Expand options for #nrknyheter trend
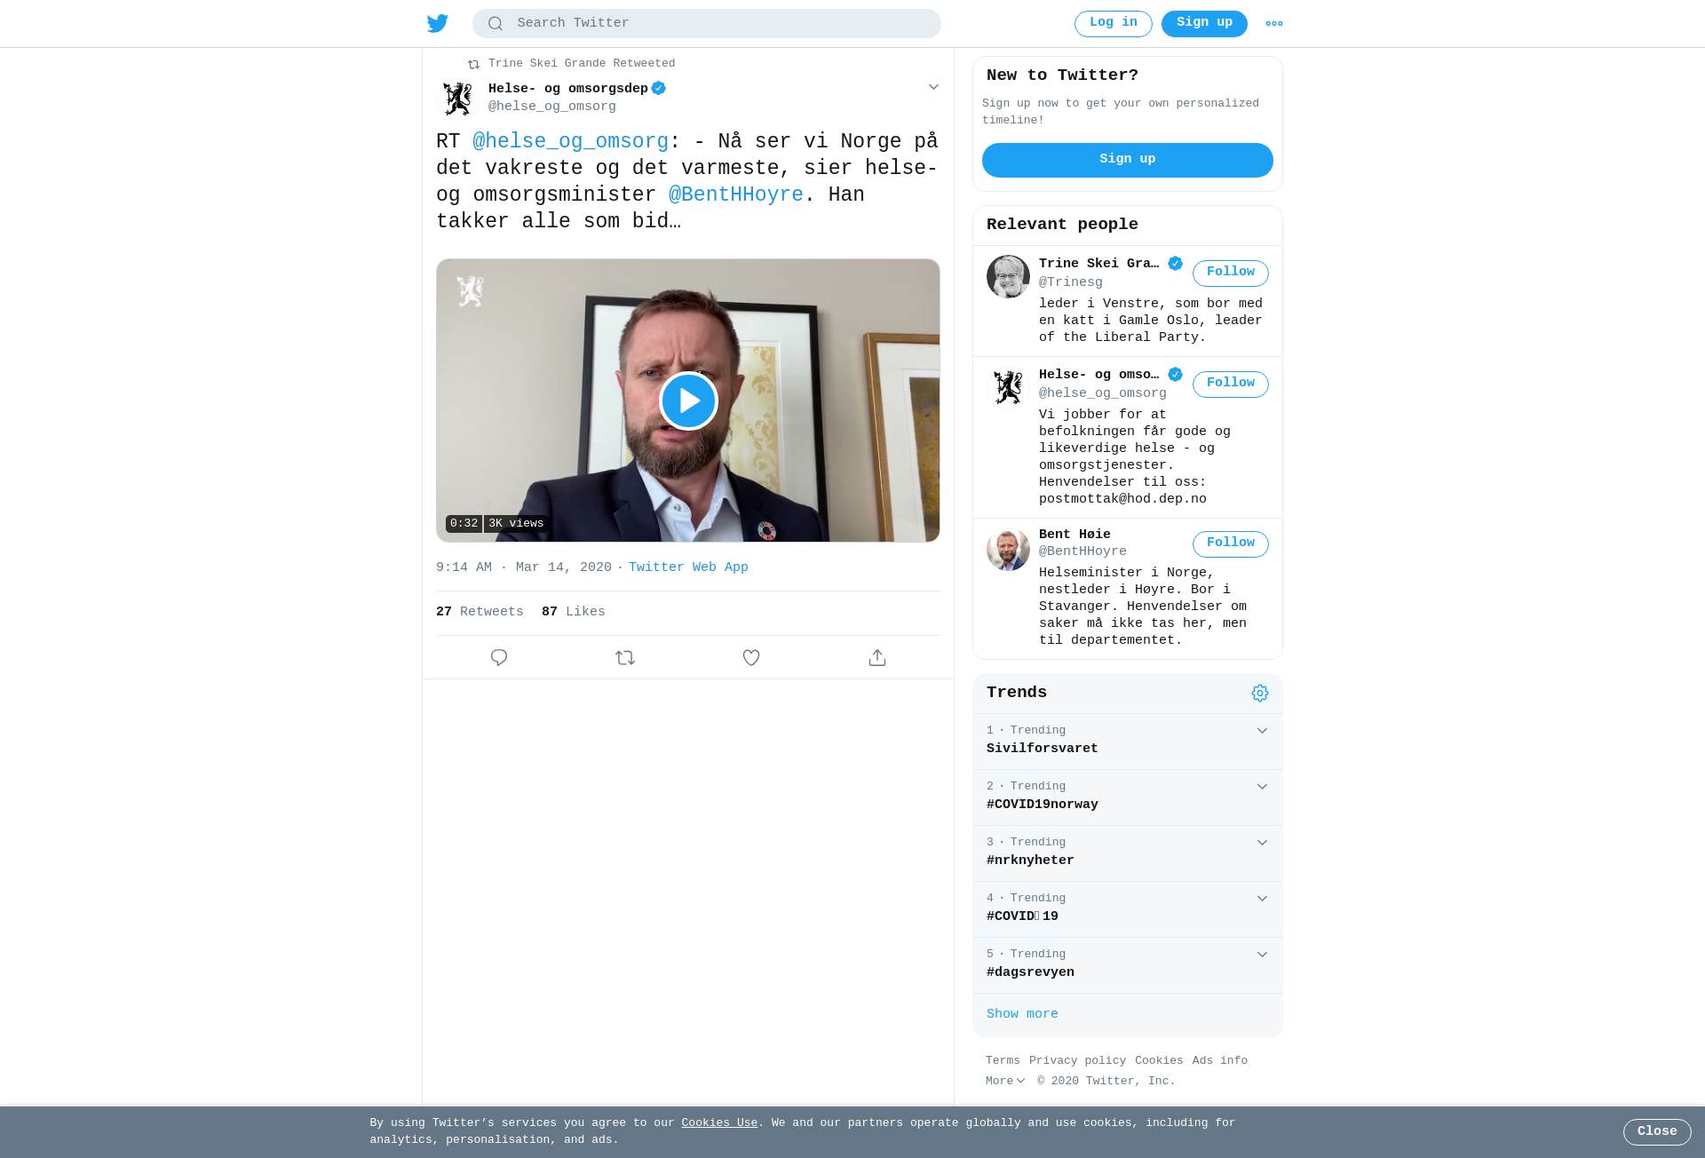This screenshot has height=1158, width=1705. 1262,842
